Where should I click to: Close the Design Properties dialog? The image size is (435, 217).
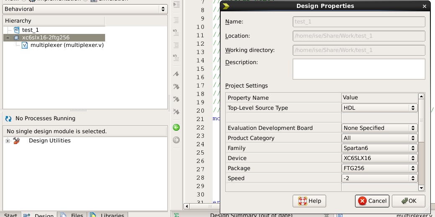click(424, 6)
